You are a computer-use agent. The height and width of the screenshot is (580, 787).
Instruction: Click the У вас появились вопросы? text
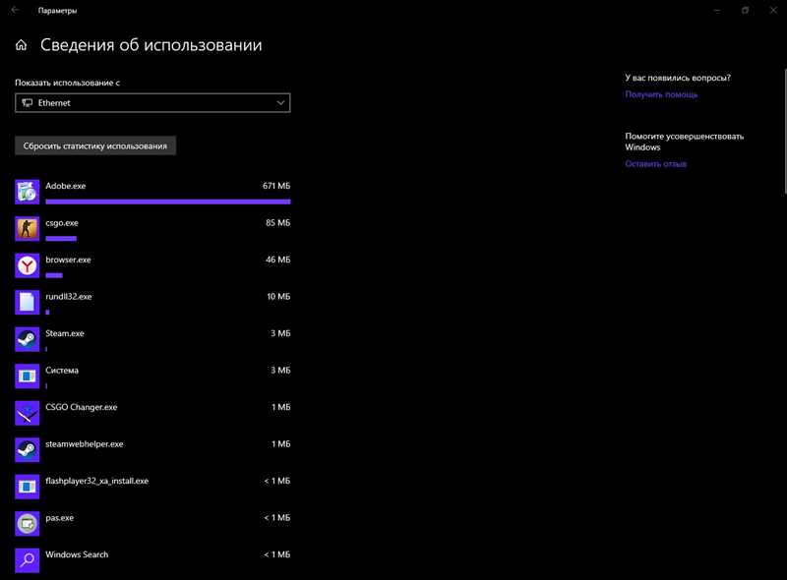(678, 78)
